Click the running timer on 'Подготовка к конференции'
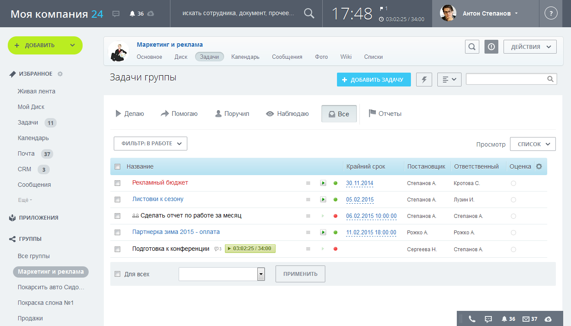The image size is (571, 326). coord(250,249)
